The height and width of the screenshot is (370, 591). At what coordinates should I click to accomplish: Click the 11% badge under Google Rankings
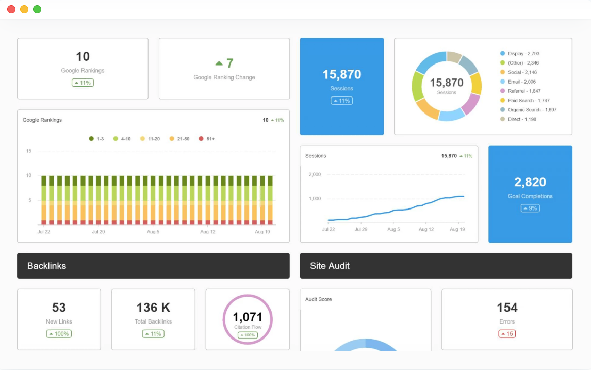[83, 83]
